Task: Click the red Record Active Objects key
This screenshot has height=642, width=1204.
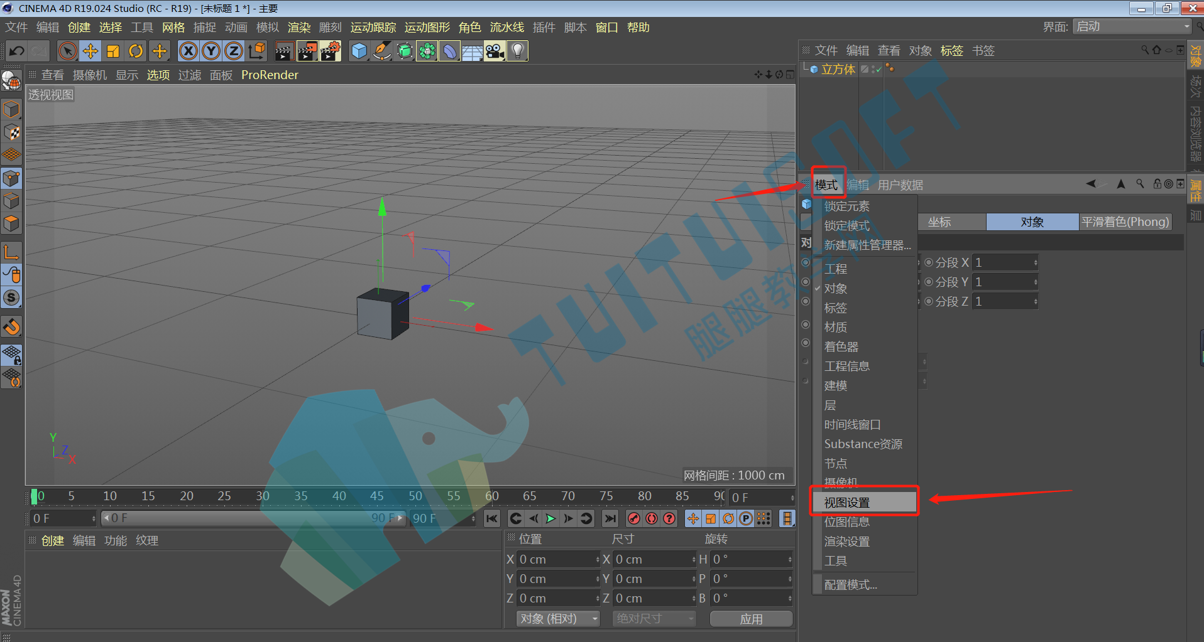Action: click(x=634, y=518)
